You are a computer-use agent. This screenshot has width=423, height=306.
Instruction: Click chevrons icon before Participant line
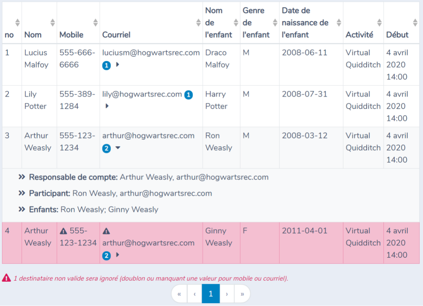coord(22,193)
